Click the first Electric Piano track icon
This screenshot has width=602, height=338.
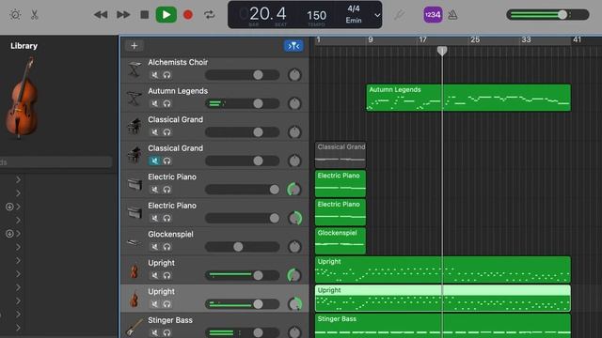point(135,184)
